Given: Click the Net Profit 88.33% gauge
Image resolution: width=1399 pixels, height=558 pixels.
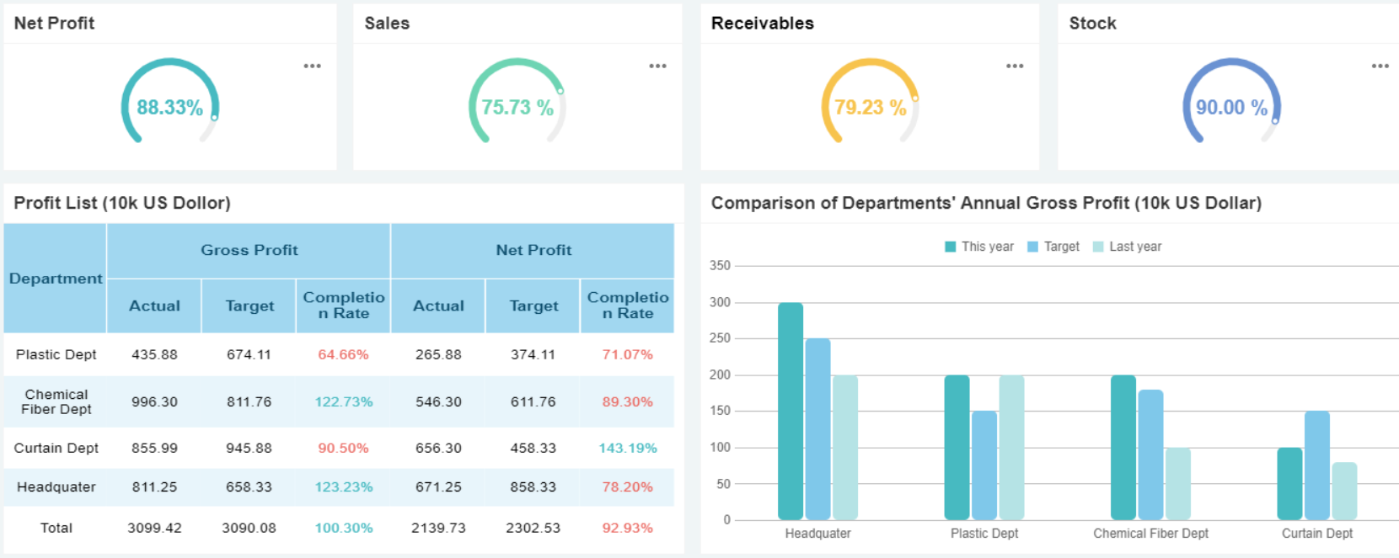Looking at the screenshot, I should click(170, 106).
